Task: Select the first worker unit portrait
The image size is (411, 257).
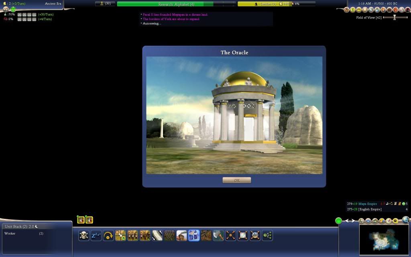Action: point(81,220)
